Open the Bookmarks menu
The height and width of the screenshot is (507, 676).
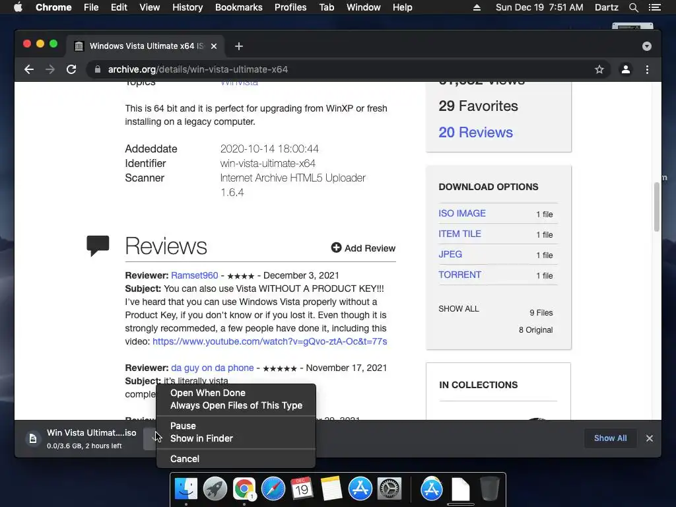point(239,7)
